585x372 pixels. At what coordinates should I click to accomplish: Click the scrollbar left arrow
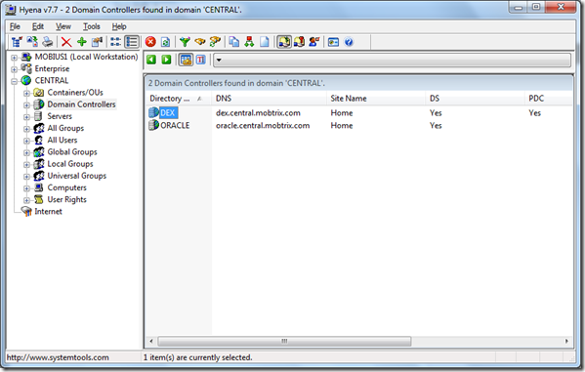point(151,341)
